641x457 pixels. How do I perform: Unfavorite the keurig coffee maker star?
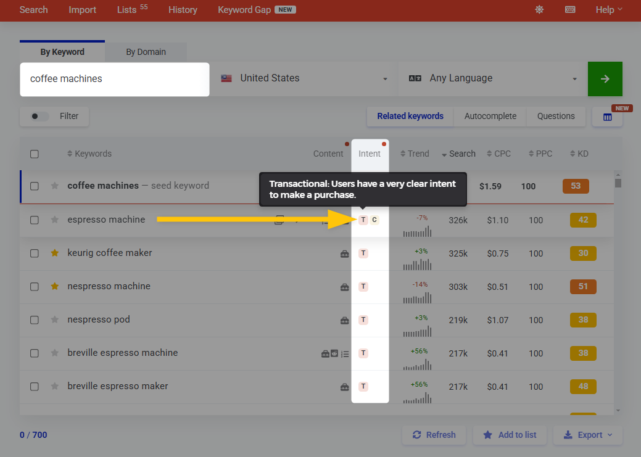[53, 253]
